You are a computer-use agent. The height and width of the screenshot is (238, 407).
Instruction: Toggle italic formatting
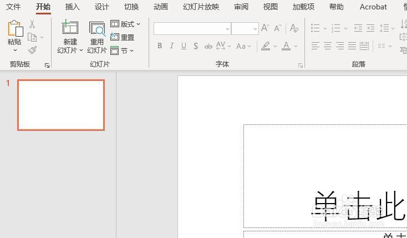[171, 45]
